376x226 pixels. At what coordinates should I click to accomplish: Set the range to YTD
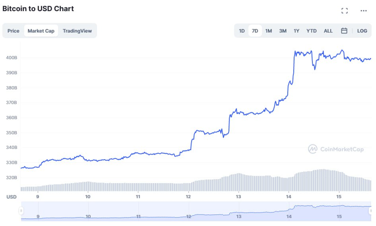(x=312, y=31)
